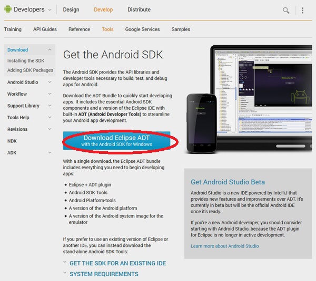Expand the Developers dropdown arrow
This screenshot has width=316, height=281.
click(x=50, y=10)
